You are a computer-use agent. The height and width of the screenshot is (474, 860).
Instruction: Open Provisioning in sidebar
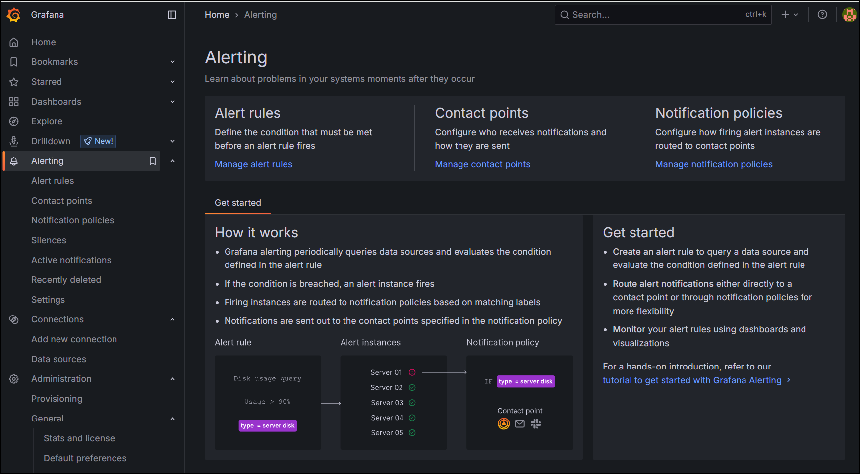tap(57, 399)
